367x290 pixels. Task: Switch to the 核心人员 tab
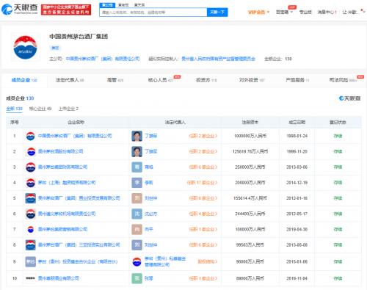coord(161,80)
